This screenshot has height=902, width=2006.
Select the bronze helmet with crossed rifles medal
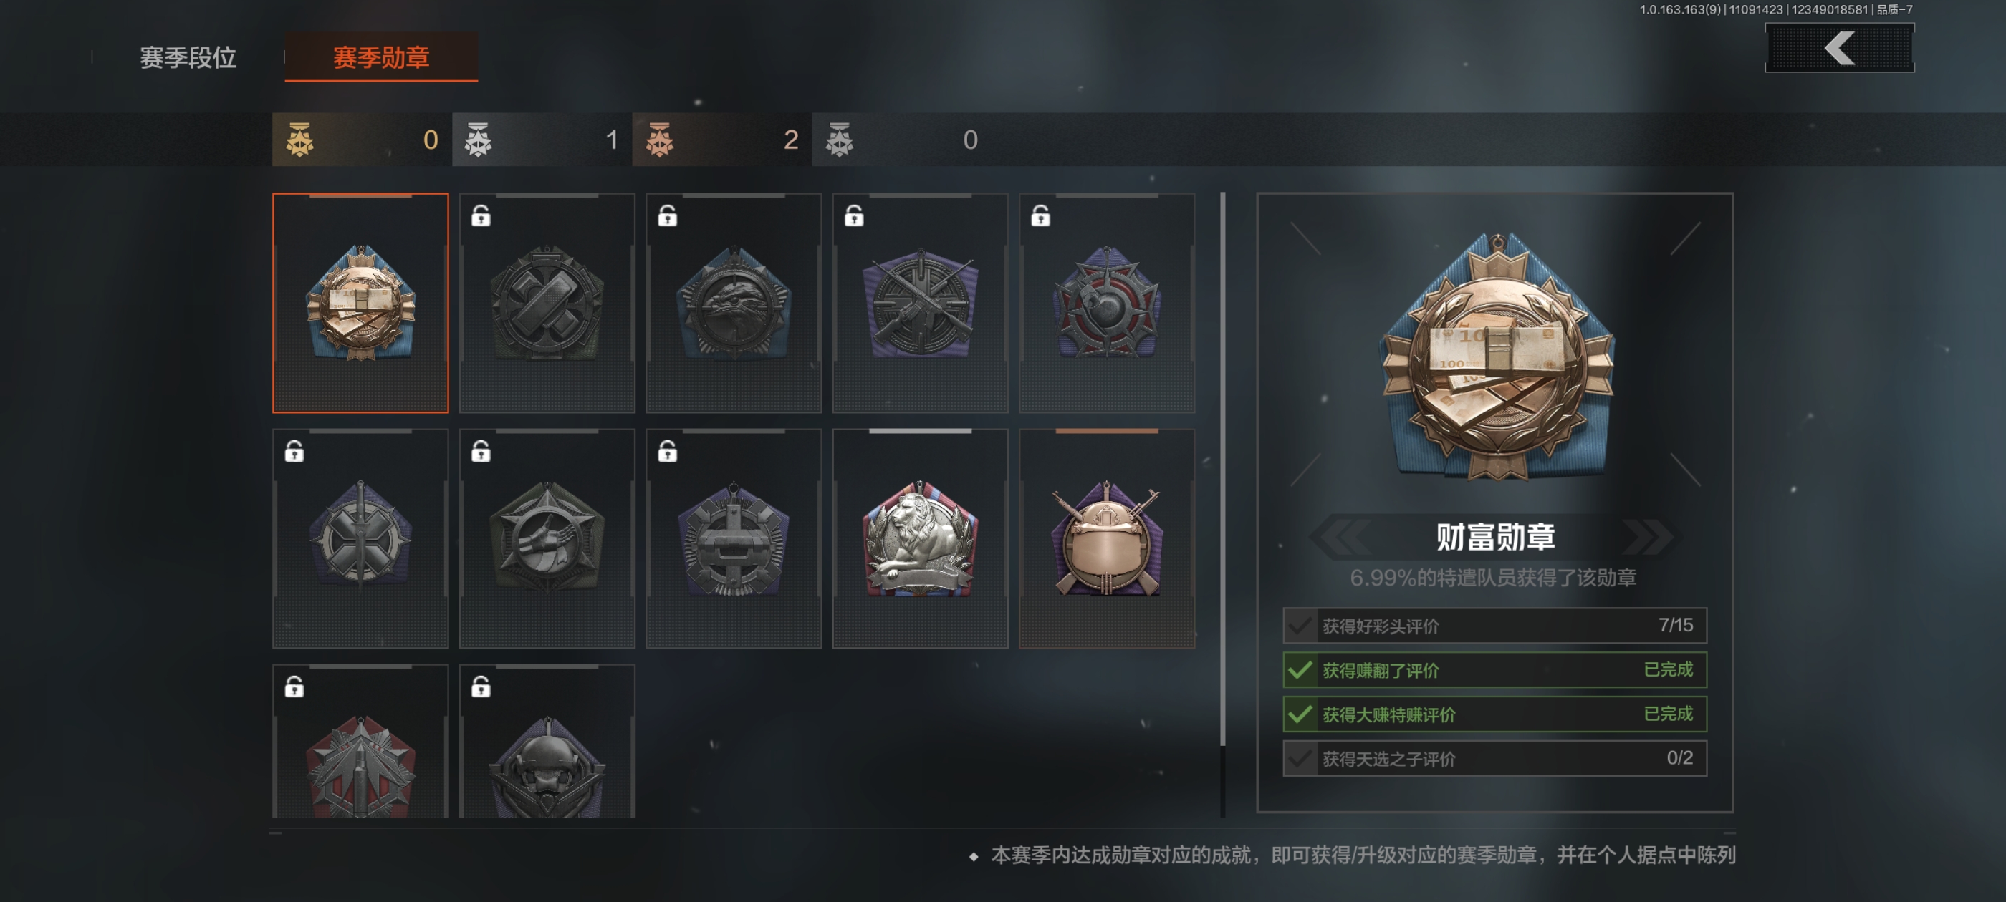(1107, 538)
